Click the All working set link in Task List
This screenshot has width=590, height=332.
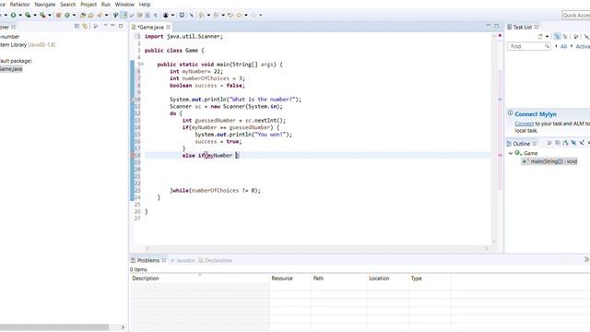[x=563, y=46]
